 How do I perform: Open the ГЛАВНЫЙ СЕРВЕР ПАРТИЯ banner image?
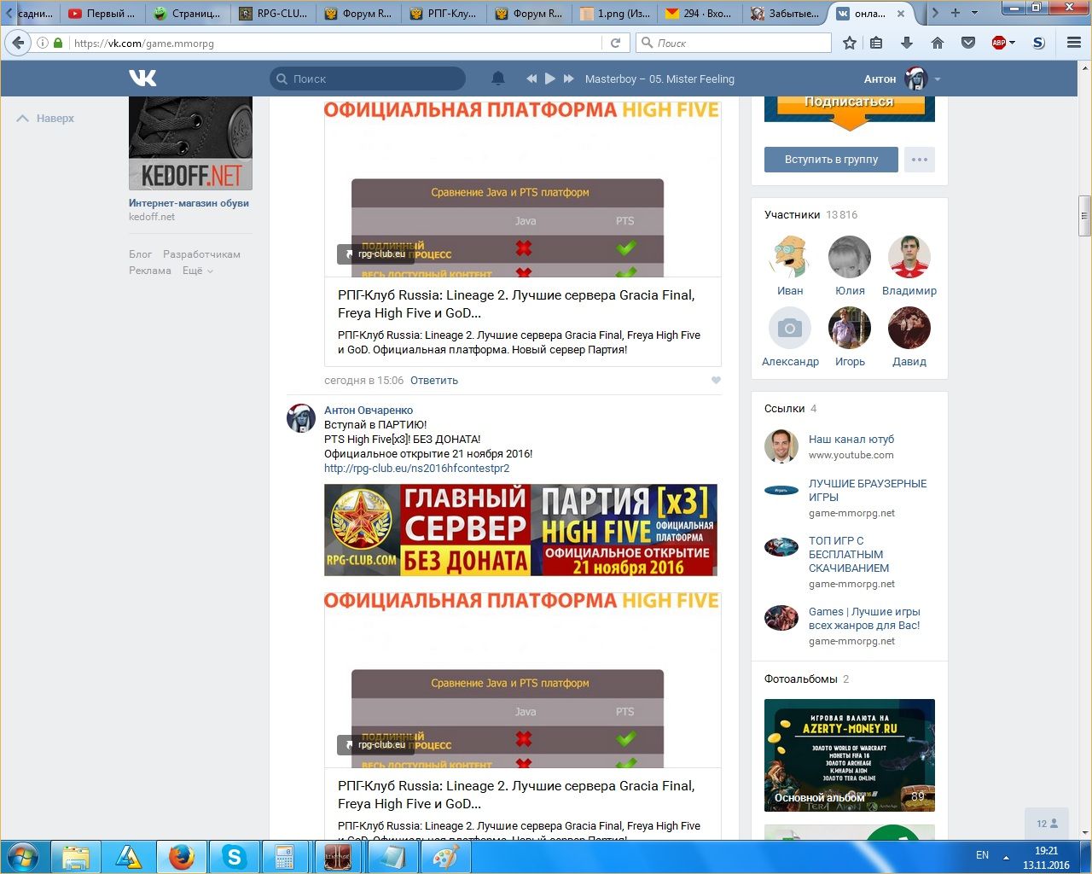pyautogui.click(x=520, y=530)
